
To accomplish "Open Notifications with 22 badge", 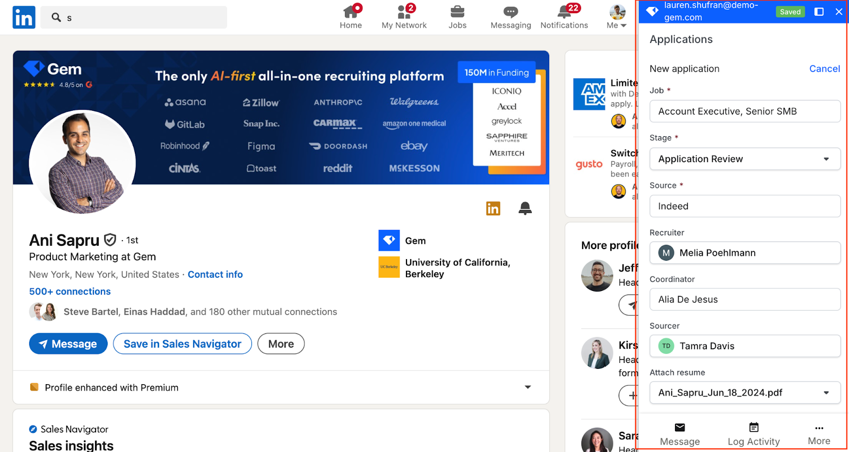I will tap(564, 17).
